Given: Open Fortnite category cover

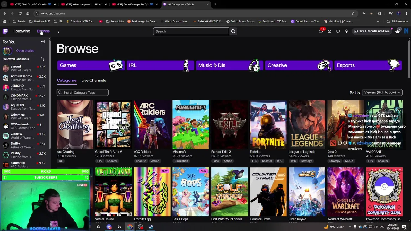Looking at the screenshot, I should tap(268, 124).
